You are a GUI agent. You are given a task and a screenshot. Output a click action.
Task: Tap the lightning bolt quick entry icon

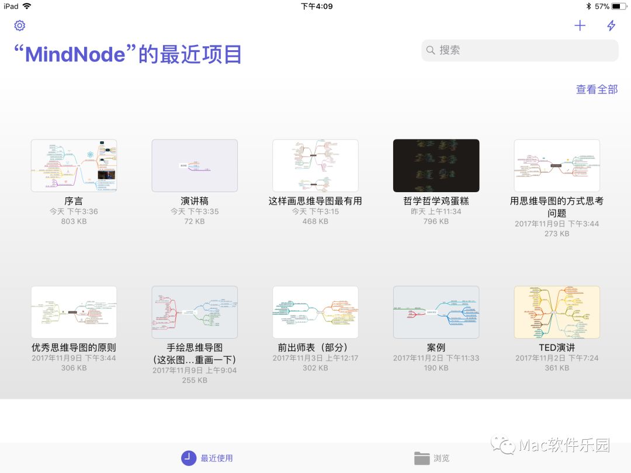point(611,26)
